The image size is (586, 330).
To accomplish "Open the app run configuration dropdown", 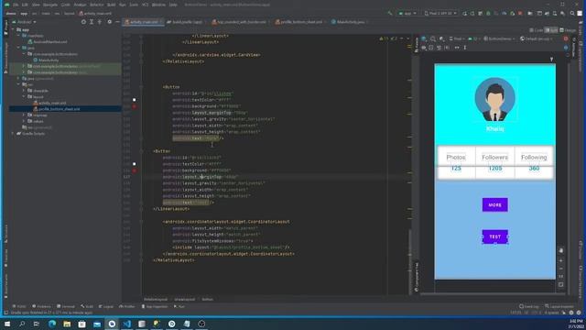I will pos(407,13).
